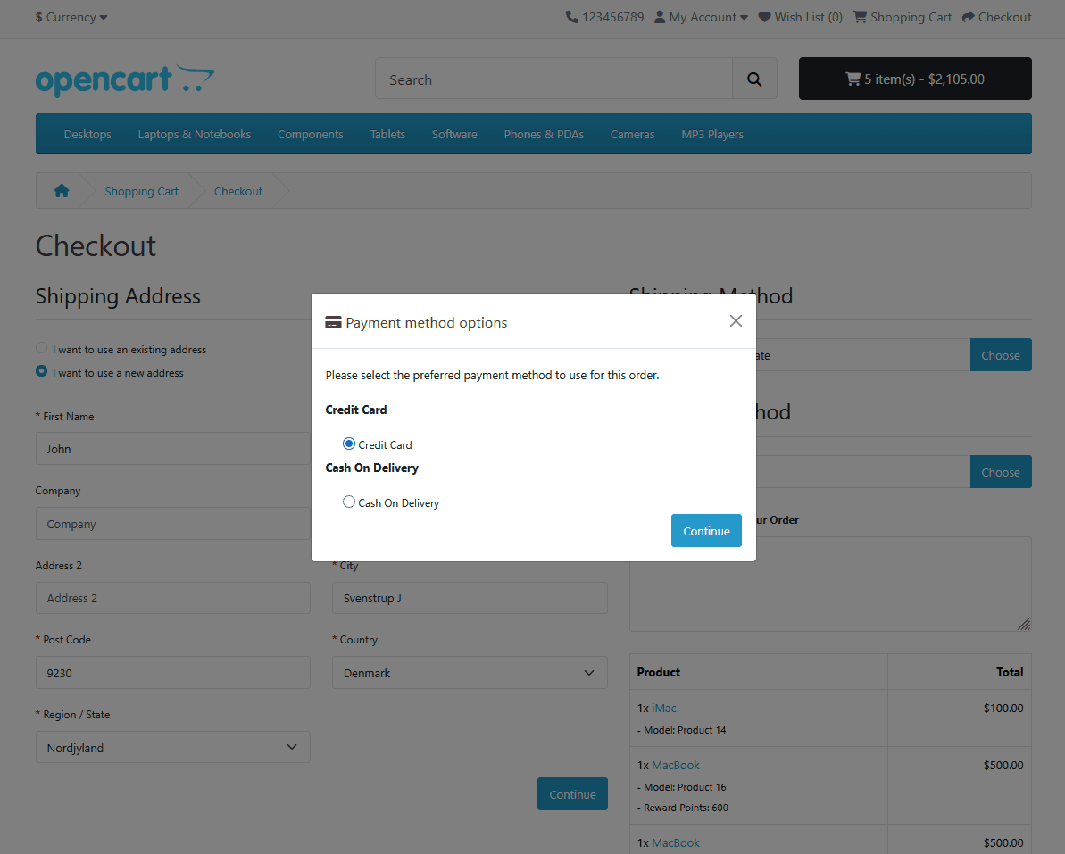This screenshot has width=1065, height=854.
Task: Click the home icon in breadcrumb
Action: (x=62, y=191)
